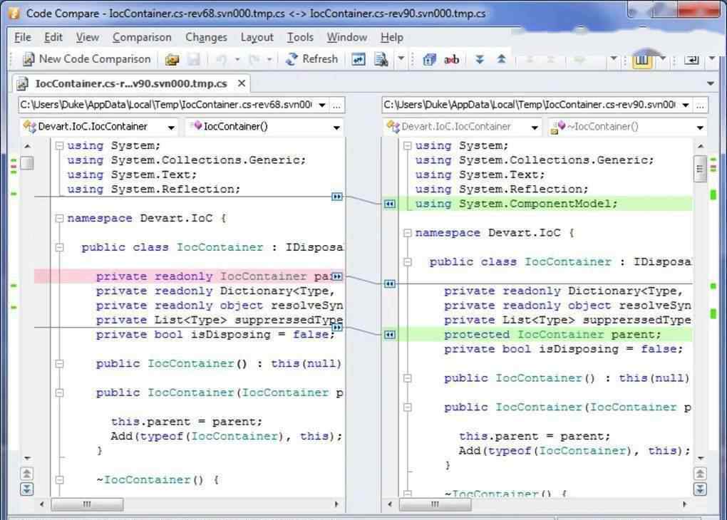Copy the removed parent line to the right pane
727x520 pixels.
(337, 276)
